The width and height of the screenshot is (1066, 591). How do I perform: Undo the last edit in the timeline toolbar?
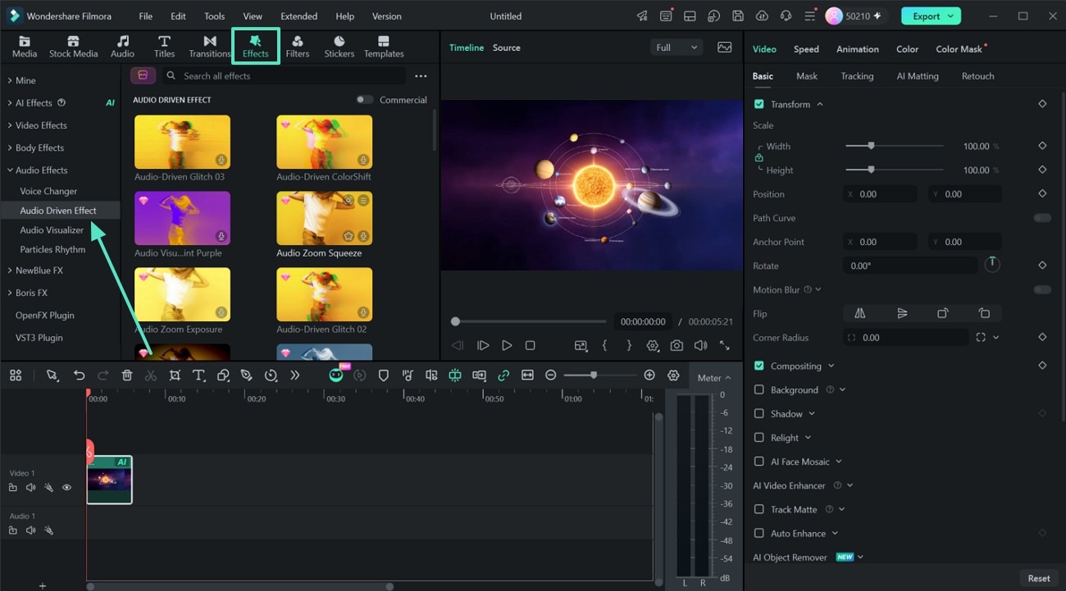click(x=79, y=375)
